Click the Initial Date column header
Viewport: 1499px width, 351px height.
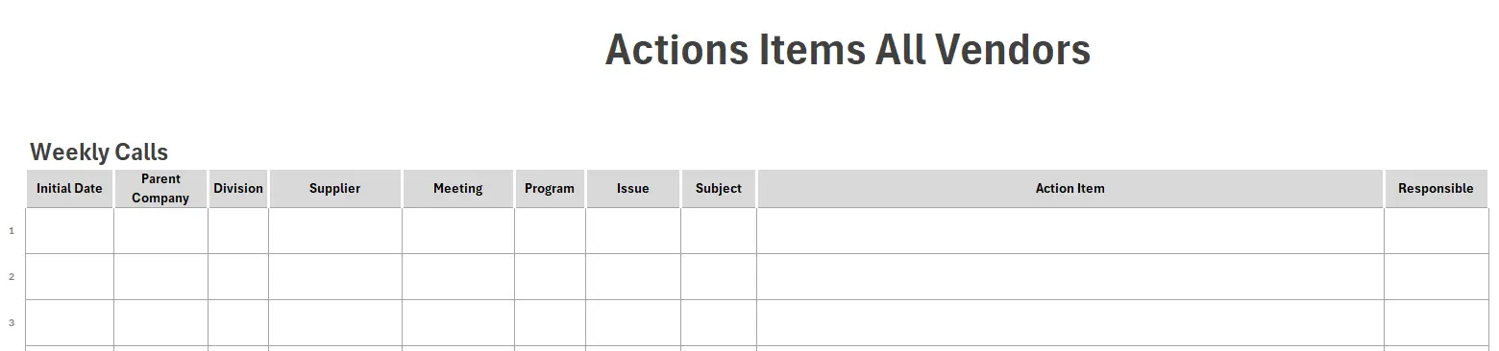click(x=69, y=189)
